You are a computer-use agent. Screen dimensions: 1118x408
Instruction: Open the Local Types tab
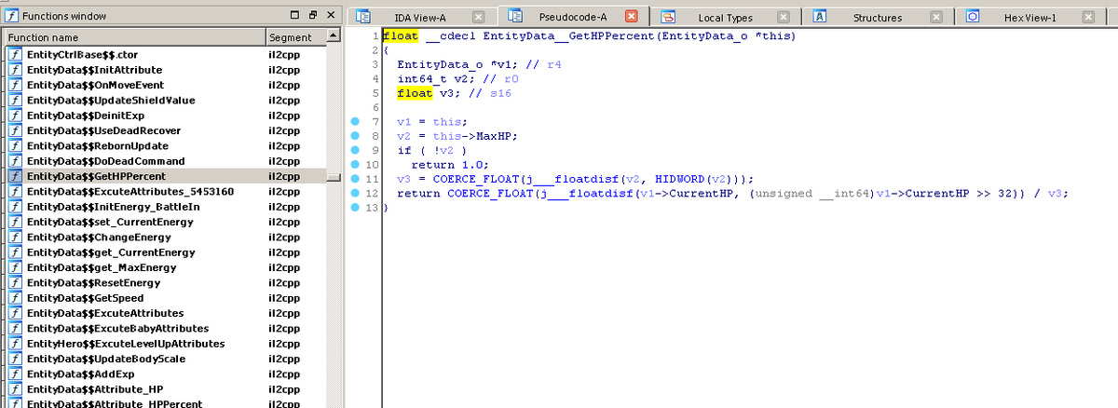point(725,18)
